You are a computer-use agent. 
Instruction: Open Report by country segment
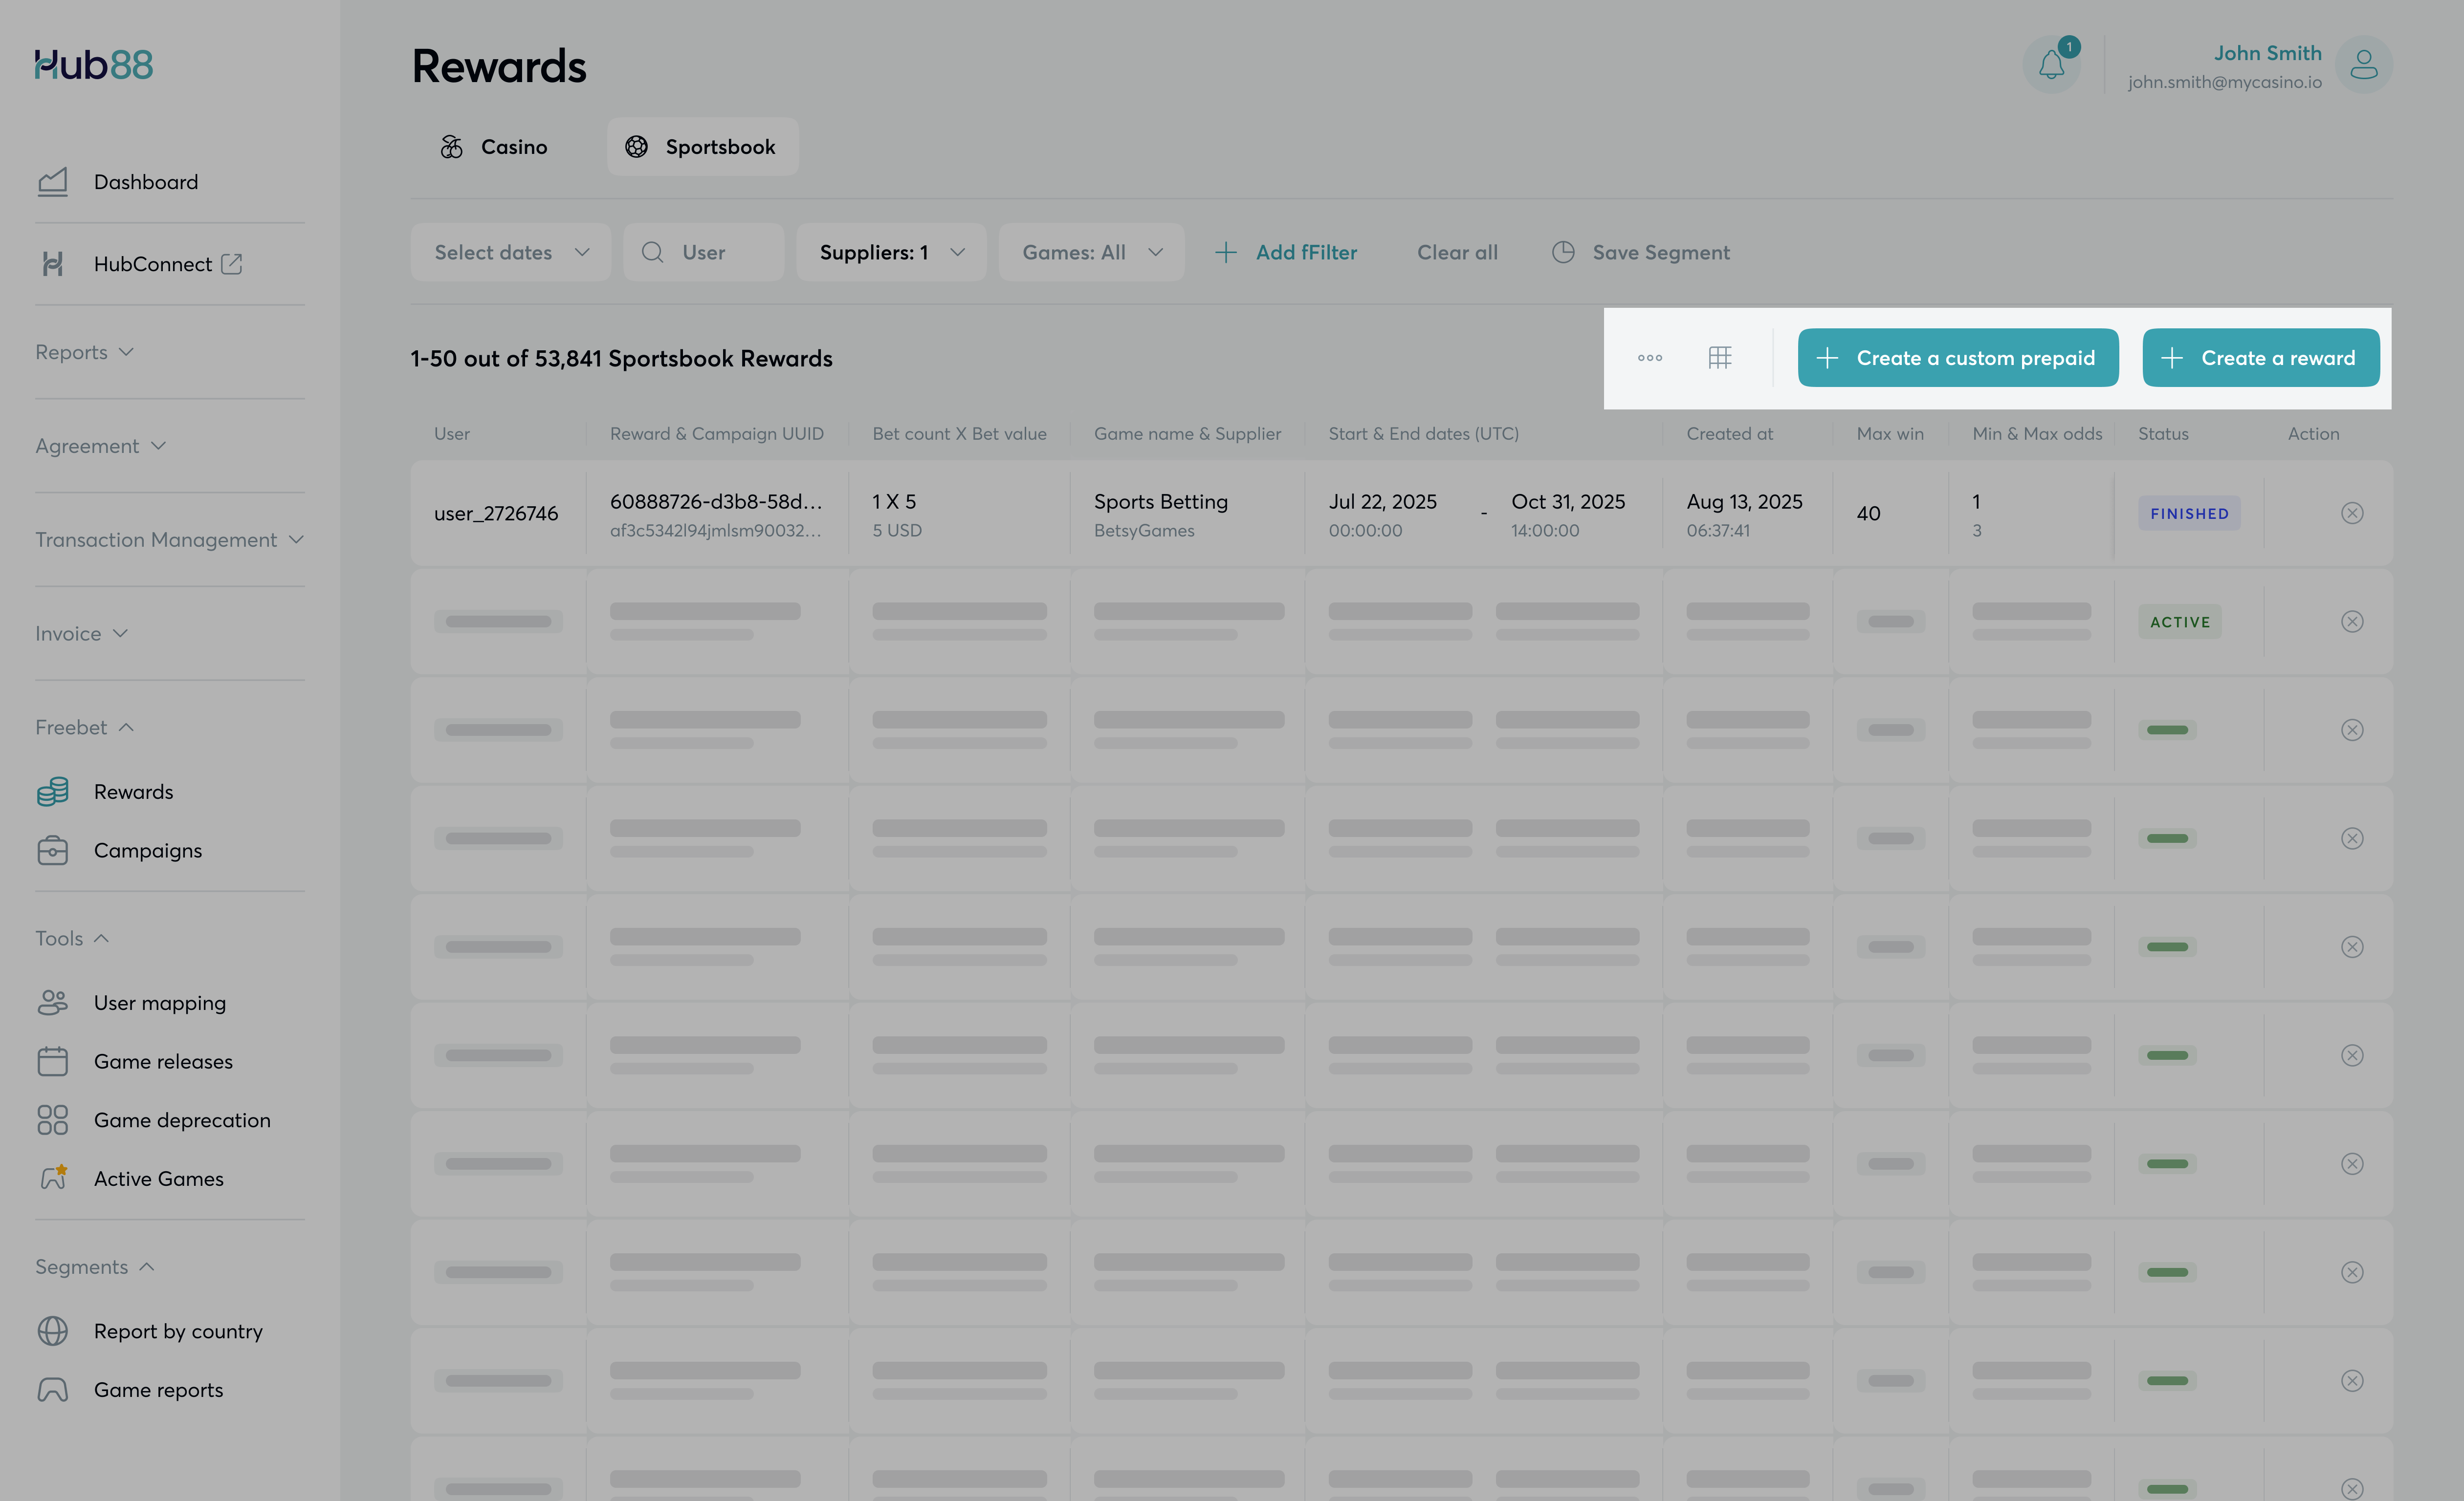pos(178,1331)
